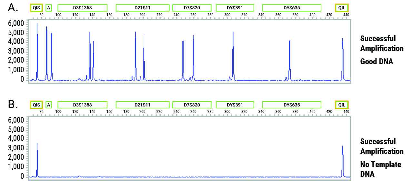Image resolution: width=413 pixels, height=181 pixels.
Task: Select the D7S820 locus box in panel B
Action: (x=192, y=105)
